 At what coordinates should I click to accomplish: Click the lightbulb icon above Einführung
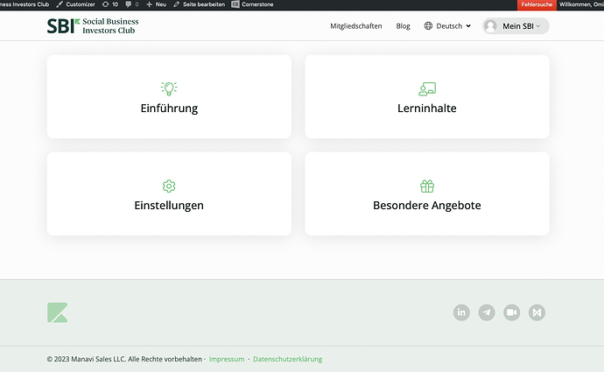pyautogui.click(x=169, y=88)
